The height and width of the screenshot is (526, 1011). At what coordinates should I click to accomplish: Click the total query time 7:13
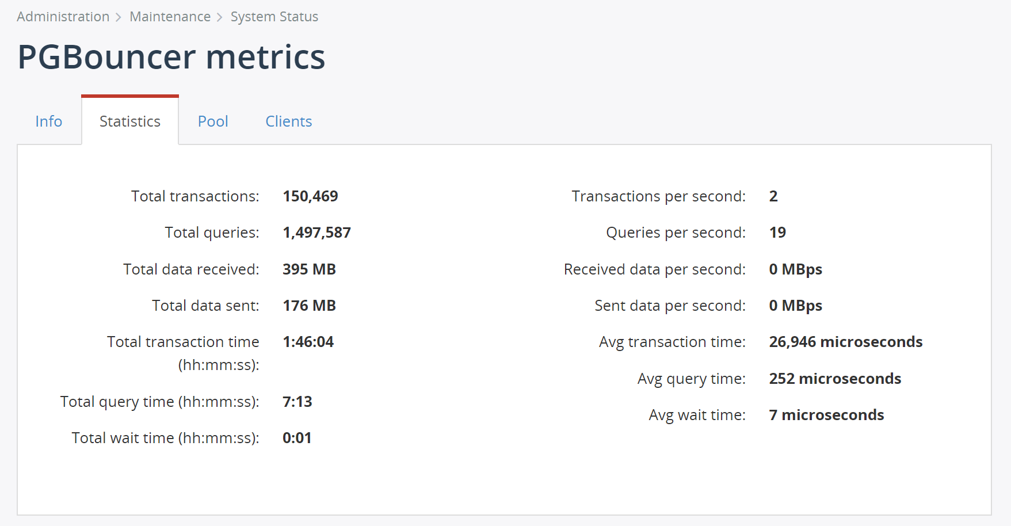(x=297, y=402)
